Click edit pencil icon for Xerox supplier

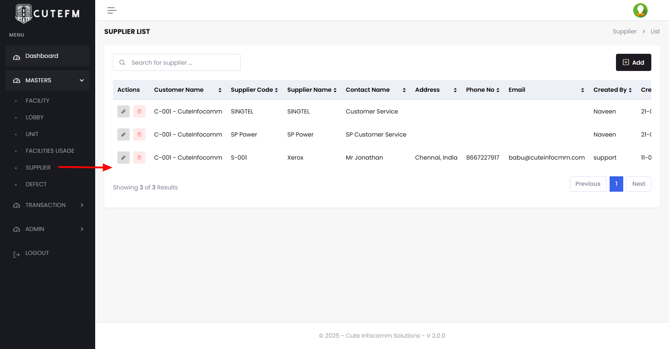pyautogui.click(x=123, y=157)
